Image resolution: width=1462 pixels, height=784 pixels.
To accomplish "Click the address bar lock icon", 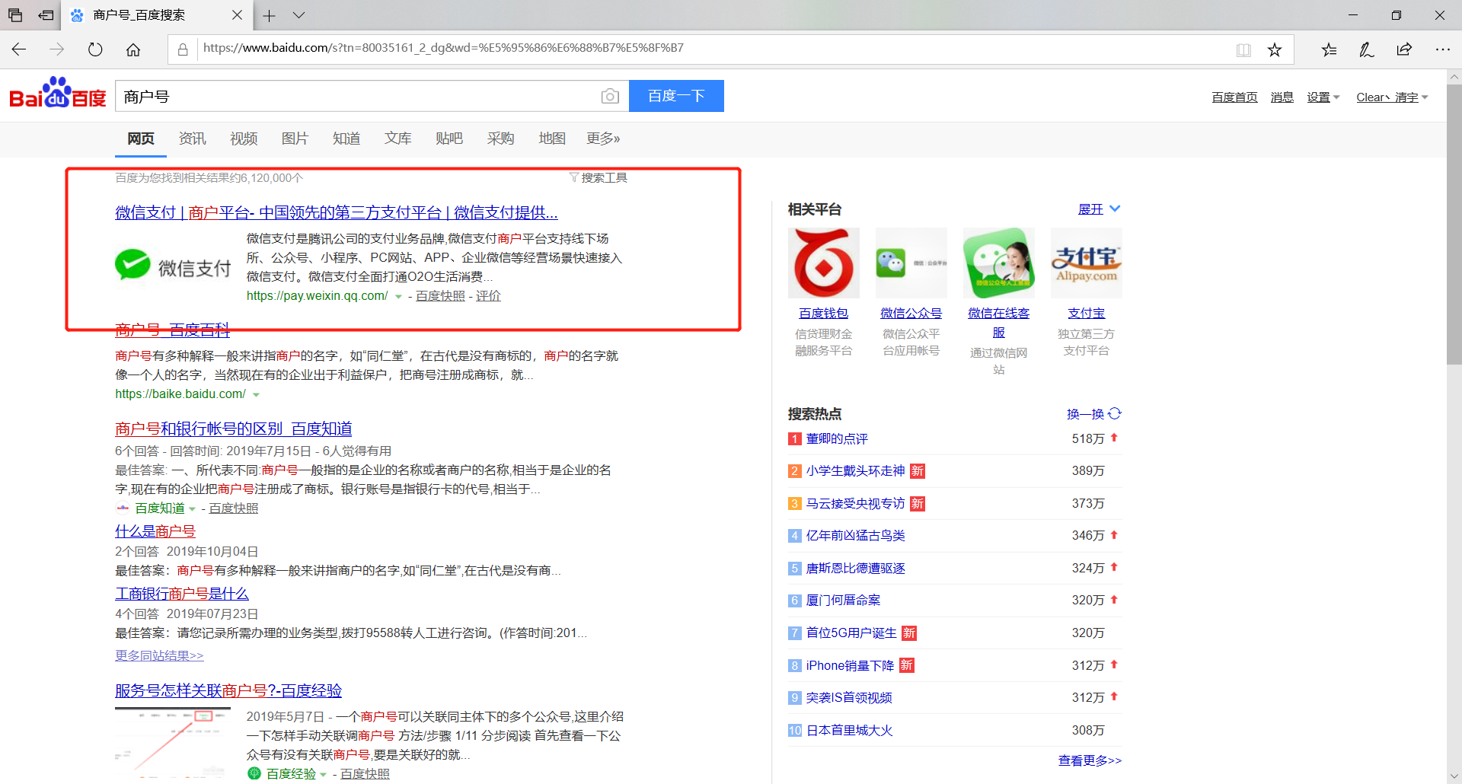I will (x=183, y=49).
